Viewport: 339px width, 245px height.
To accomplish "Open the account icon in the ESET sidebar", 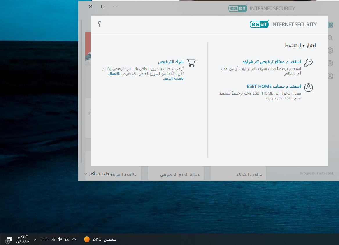I will 330,76.
